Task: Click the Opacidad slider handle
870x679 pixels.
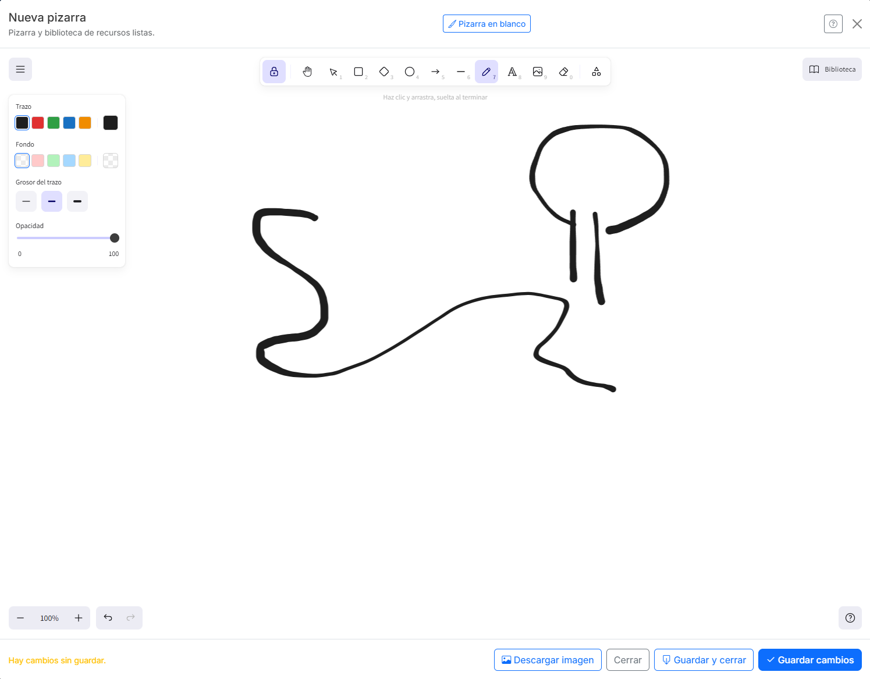Action: [115, 238]
